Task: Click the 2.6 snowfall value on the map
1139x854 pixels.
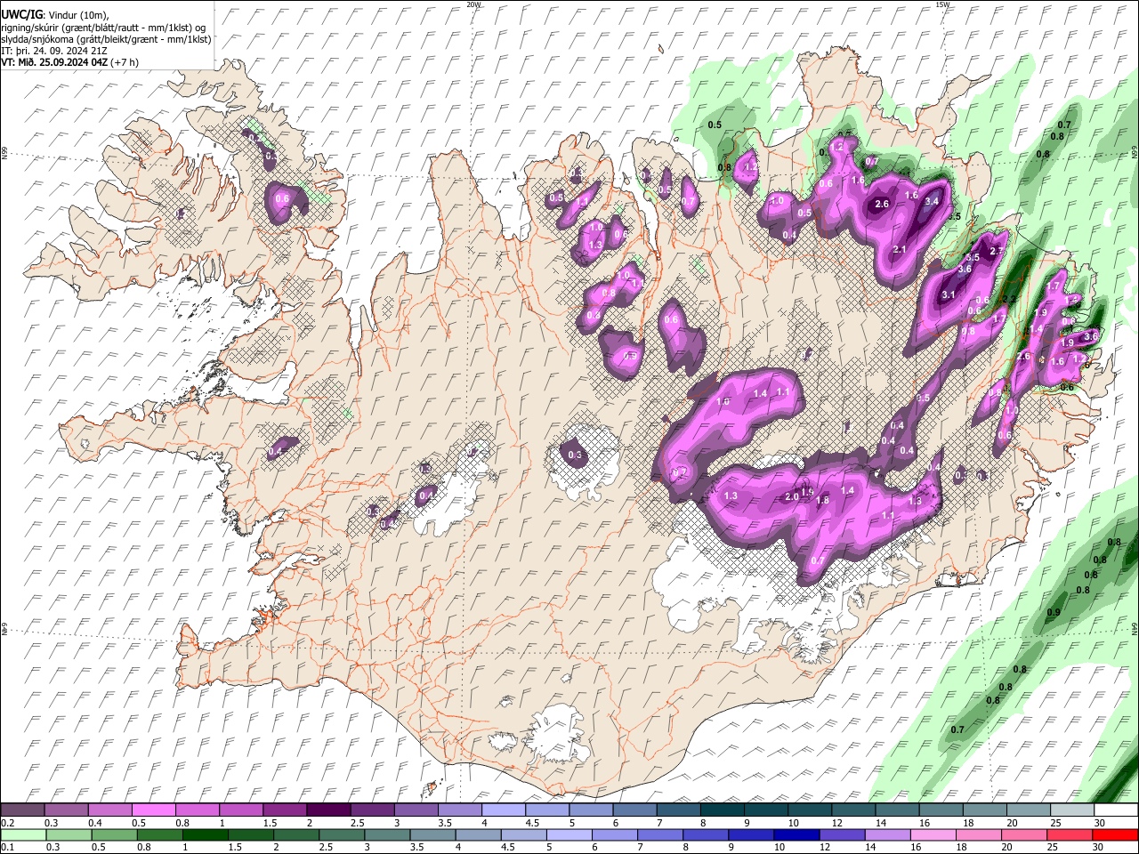Action: point(882,205)
